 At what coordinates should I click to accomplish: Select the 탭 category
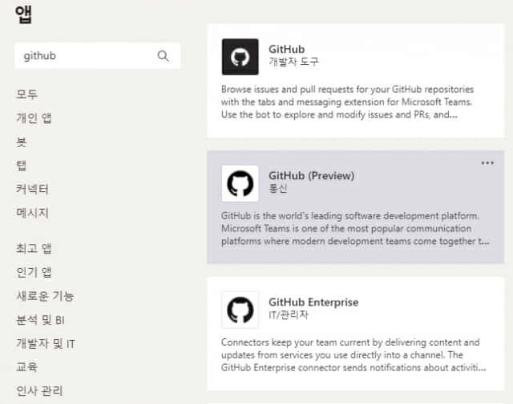tap(22, 166)
